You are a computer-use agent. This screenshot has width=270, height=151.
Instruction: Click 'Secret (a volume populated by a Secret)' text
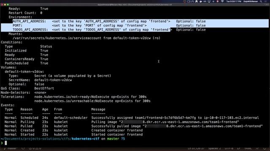click(73, 76)
